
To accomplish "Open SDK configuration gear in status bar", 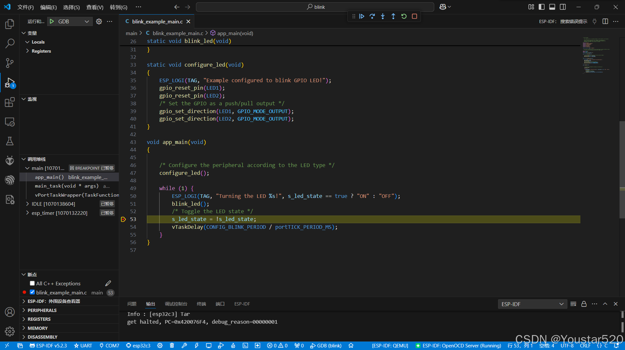I will click(160, 346).
